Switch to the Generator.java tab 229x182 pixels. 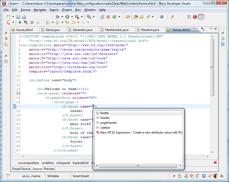[x=82, y=30]
